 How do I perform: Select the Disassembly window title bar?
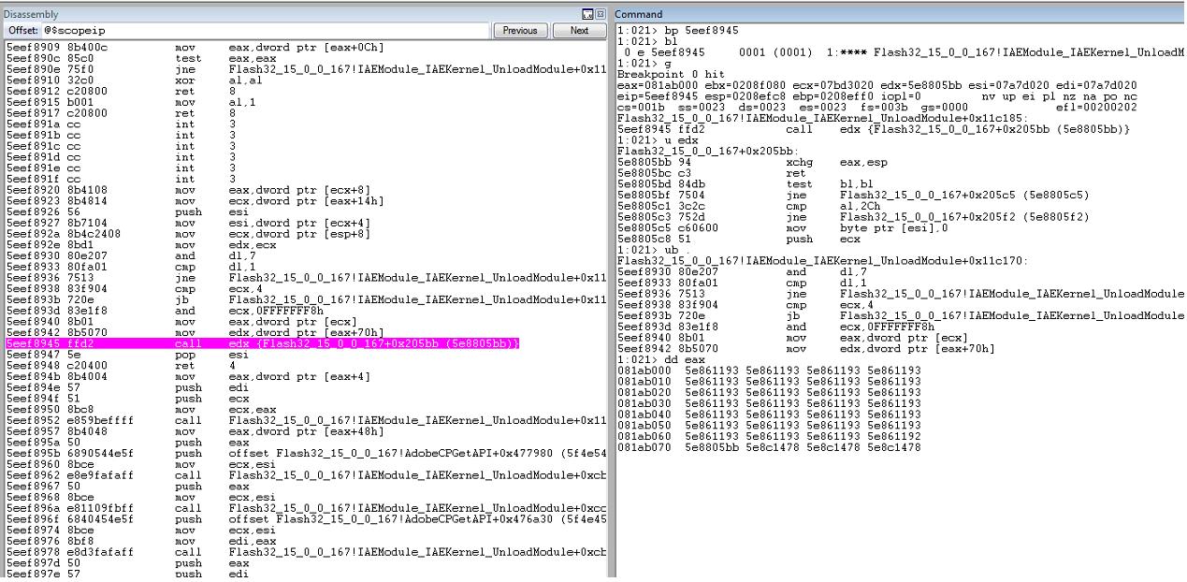tap(290, 14)
